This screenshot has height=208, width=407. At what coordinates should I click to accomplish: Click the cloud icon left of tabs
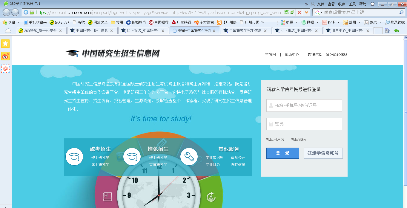click(8, 30)
